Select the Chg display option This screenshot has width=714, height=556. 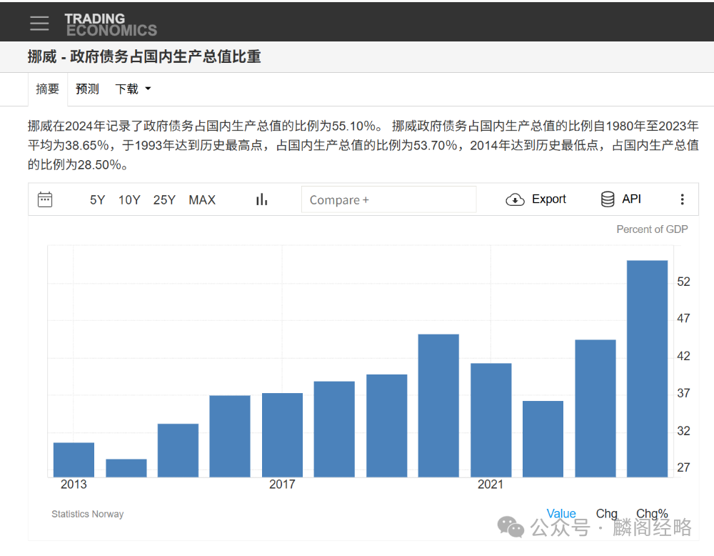tap(606, 514)
